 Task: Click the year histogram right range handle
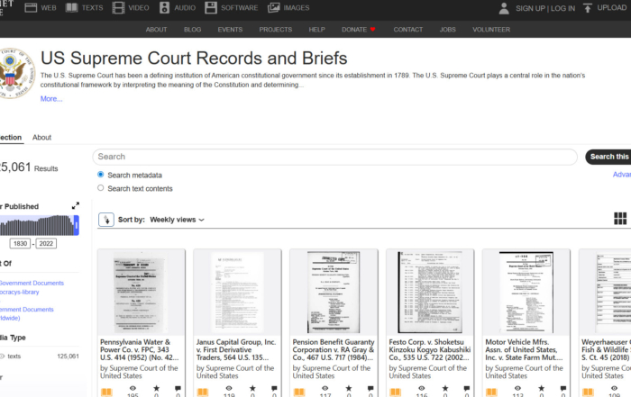77,225
